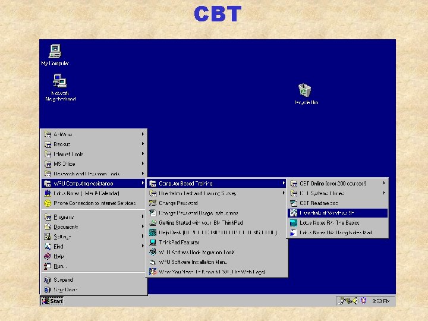Image resolution: width=428 pixels, height=321 pixels.
Task: Select the WFU Computing Assistance menu entry
Action: pyautogui.click(x=94, y=184)
